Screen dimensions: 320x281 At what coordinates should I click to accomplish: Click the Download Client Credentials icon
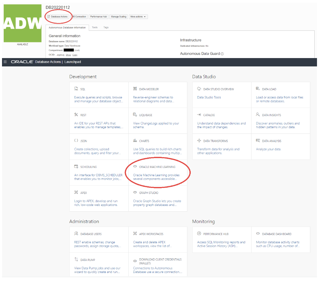coord(135,261)
